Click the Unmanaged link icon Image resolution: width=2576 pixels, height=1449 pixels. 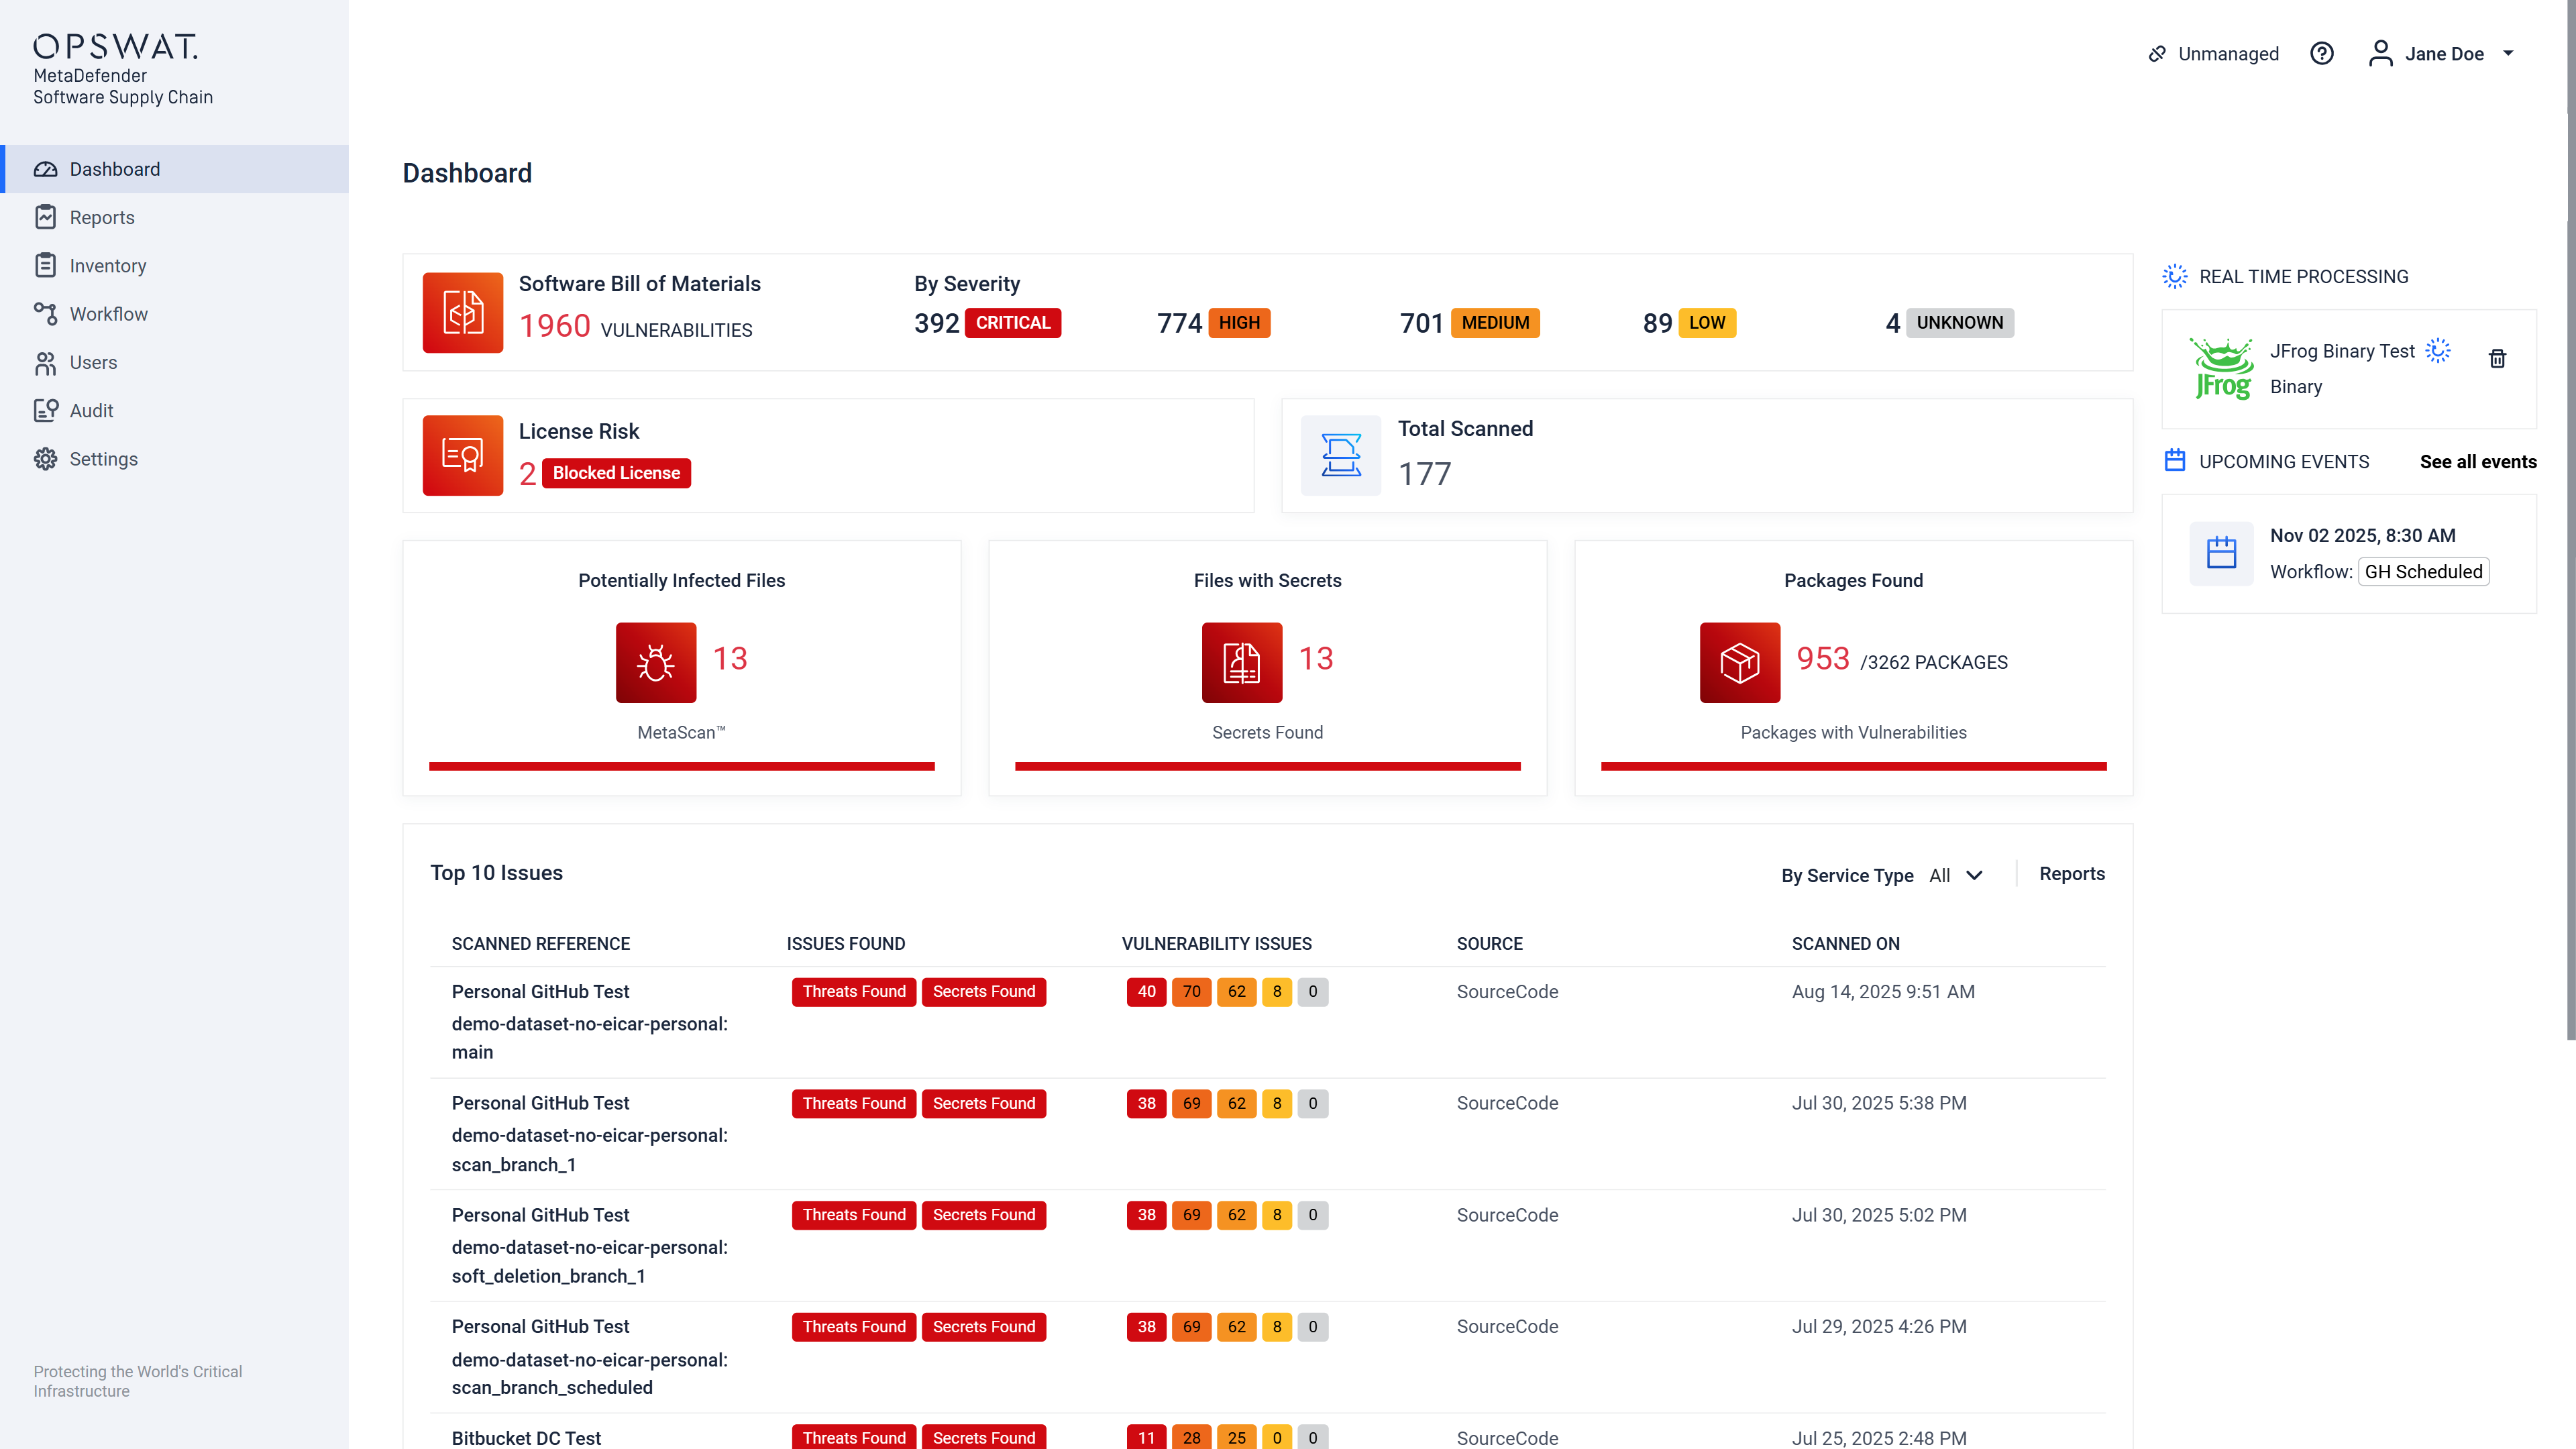tap(2157, 54)
